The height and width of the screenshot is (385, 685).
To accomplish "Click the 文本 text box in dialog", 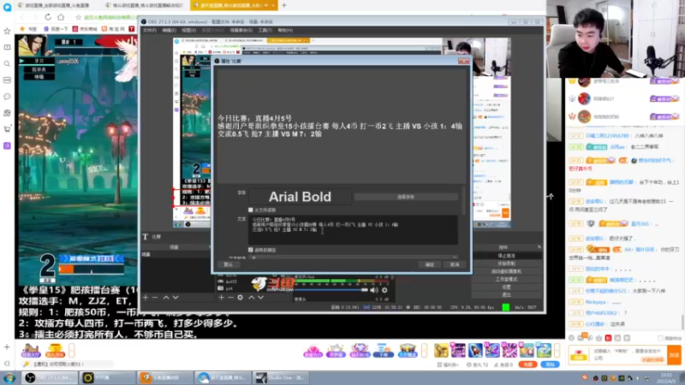I will point(353,229).
